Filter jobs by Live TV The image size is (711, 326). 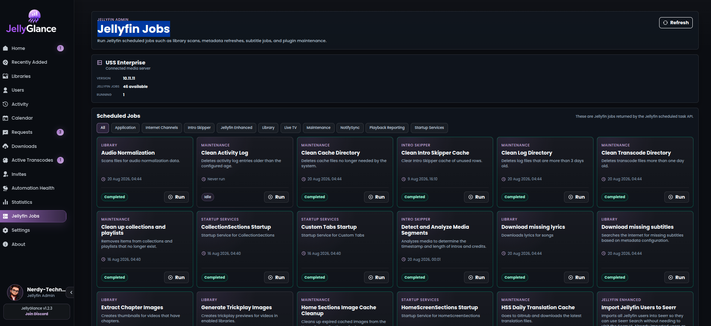tap(291, 128)
